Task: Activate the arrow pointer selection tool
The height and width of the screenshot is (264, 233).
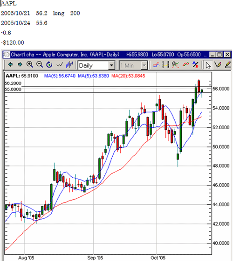Action: [208, 65]
